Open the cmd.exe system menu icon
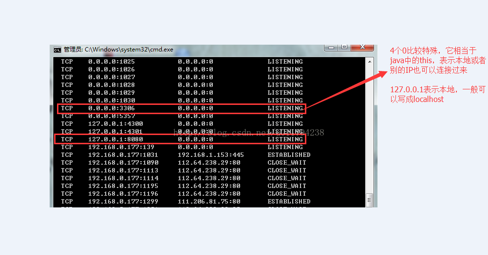Screen dimensions: 488x255 (x=57, y=50)
